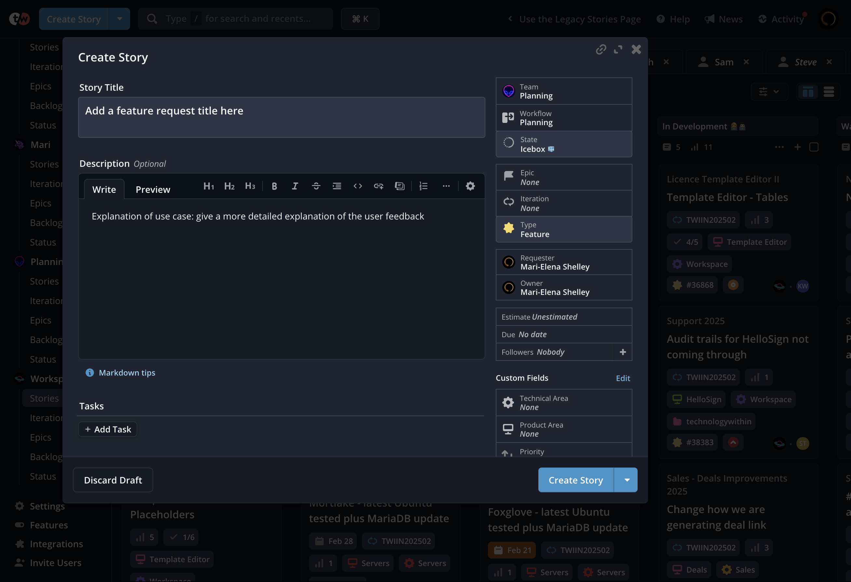
Task: Open Settings in the left sidebar
Action: click(47, 506)
